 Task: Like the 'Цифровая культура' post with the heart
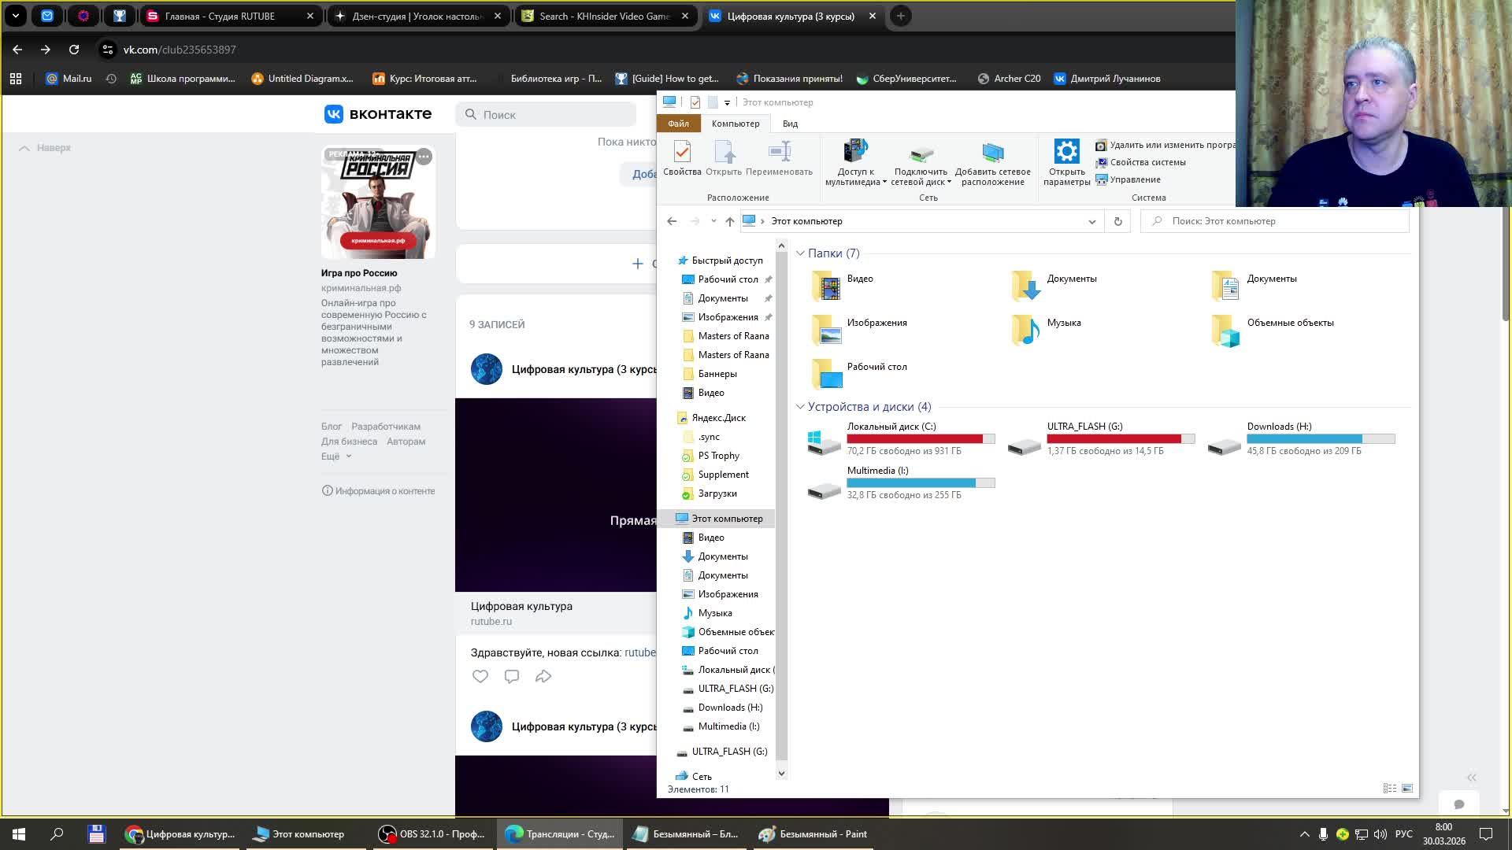click(x=480, y=676)
